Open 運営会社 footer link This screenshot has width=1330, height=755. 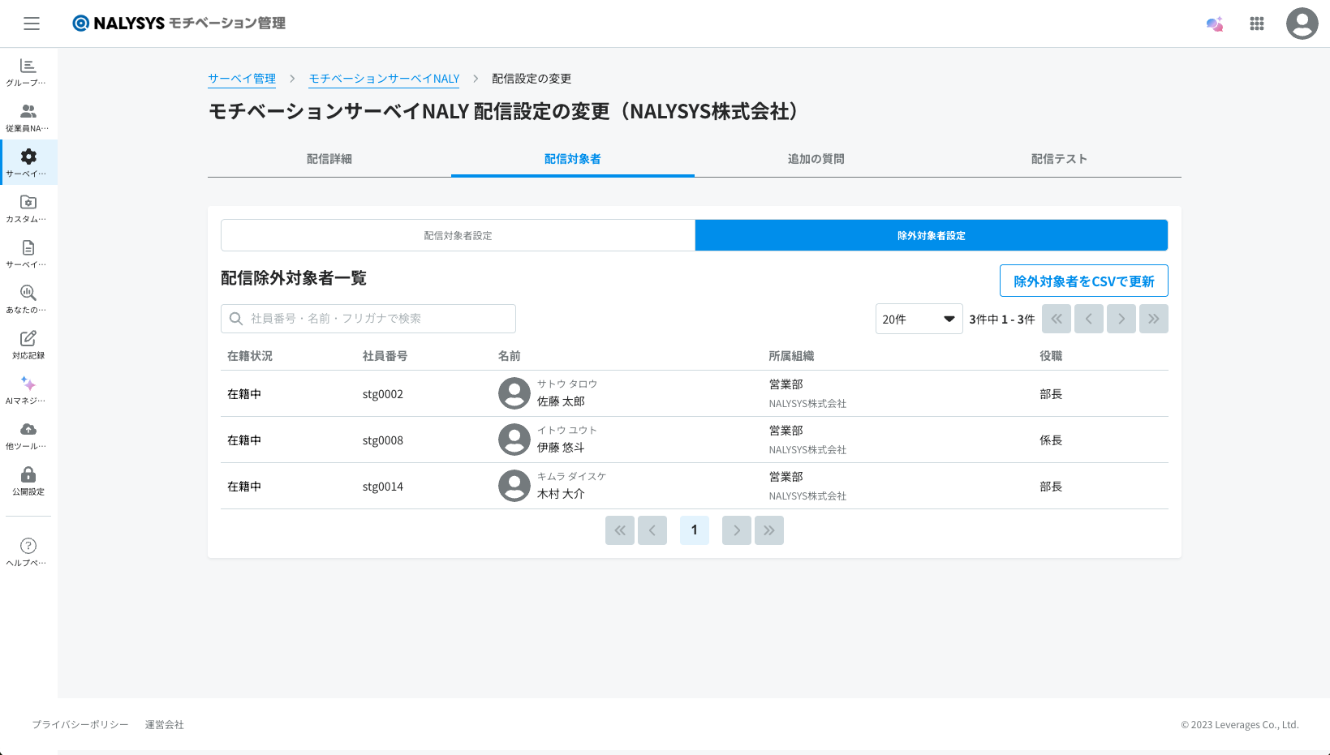pos(165,725)
